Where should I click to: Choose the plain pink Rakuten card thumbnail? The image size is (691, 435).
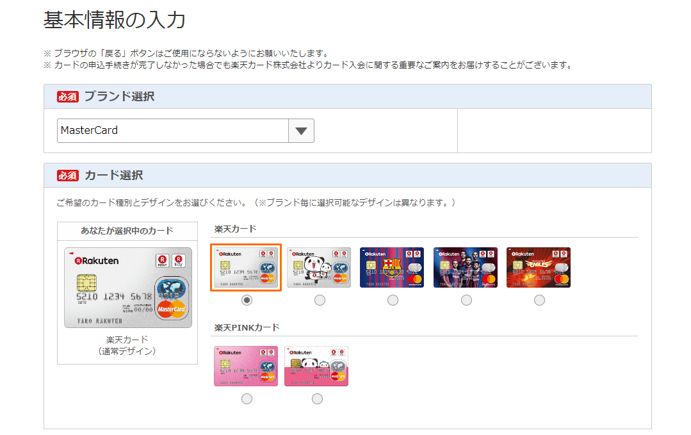[x=246, y=366]
